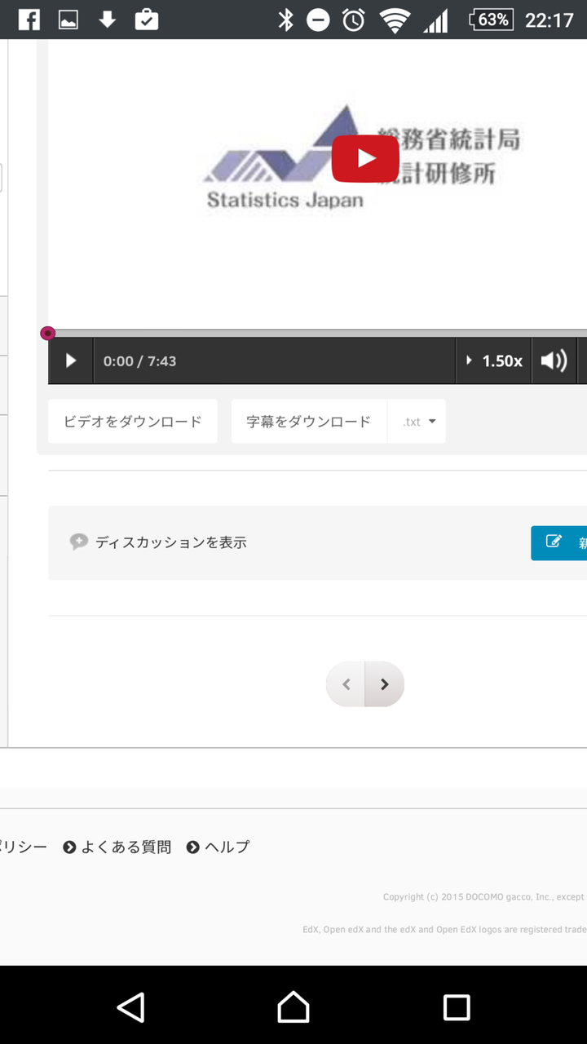Click the play icon in video control bar
The height and width of the screenshot is (1044, 587).
click(71, 361)
